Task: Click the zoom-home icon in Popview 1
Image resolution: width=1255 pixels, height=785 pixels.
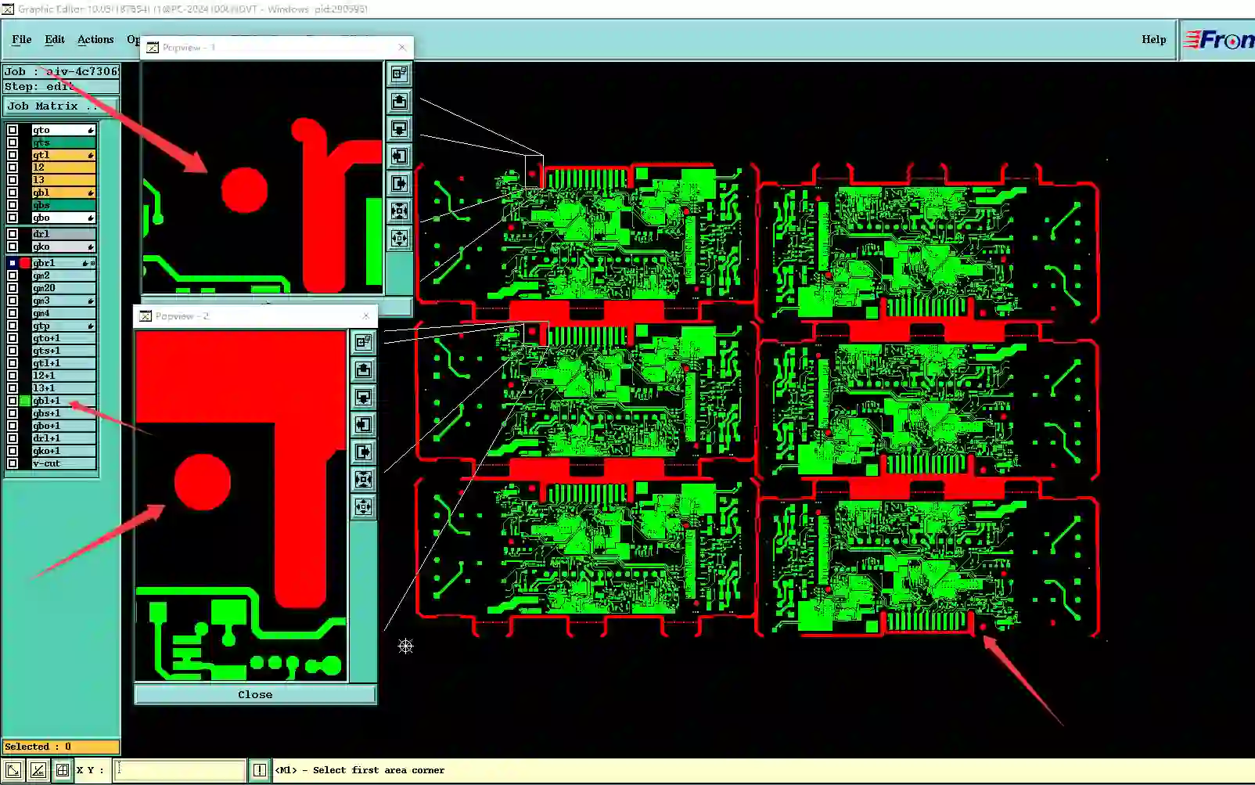Action: 399,74
